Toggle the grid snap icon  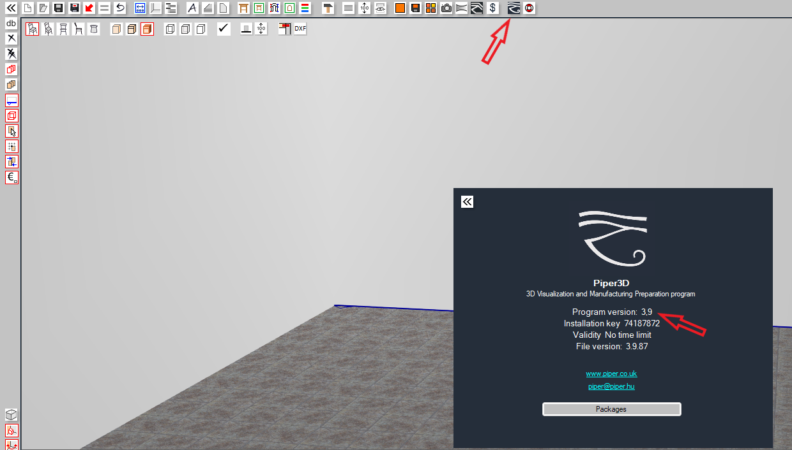(x=11, y=147)
